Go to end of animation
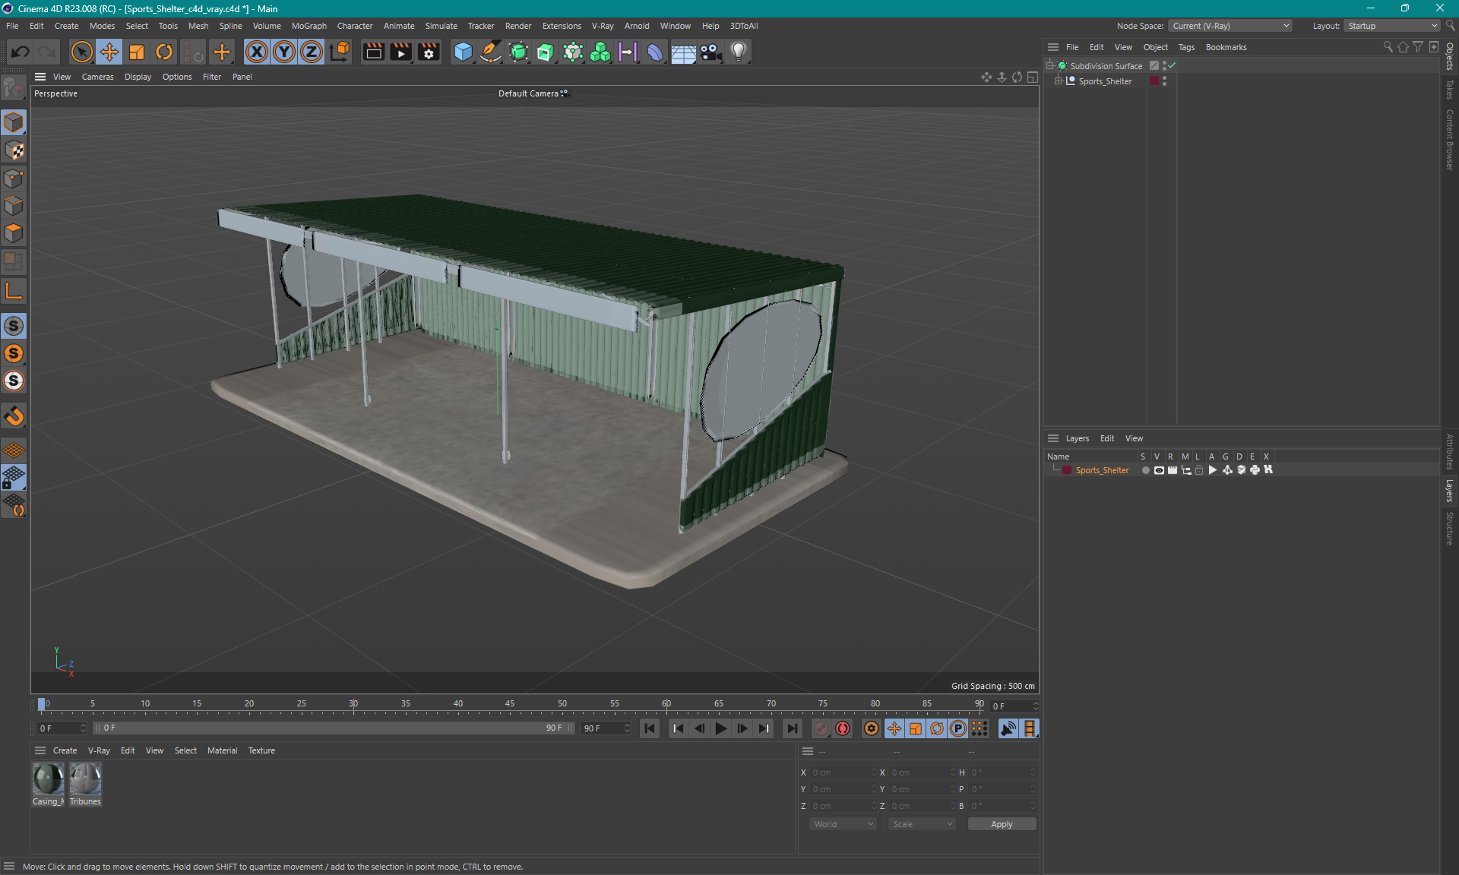Image resolution: width=1459 pixels, height=875 pixels. click(792, 728)
